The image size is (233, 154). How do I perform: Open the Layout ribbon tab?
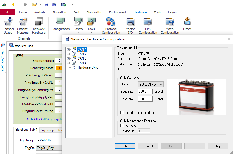click(173, 12)
